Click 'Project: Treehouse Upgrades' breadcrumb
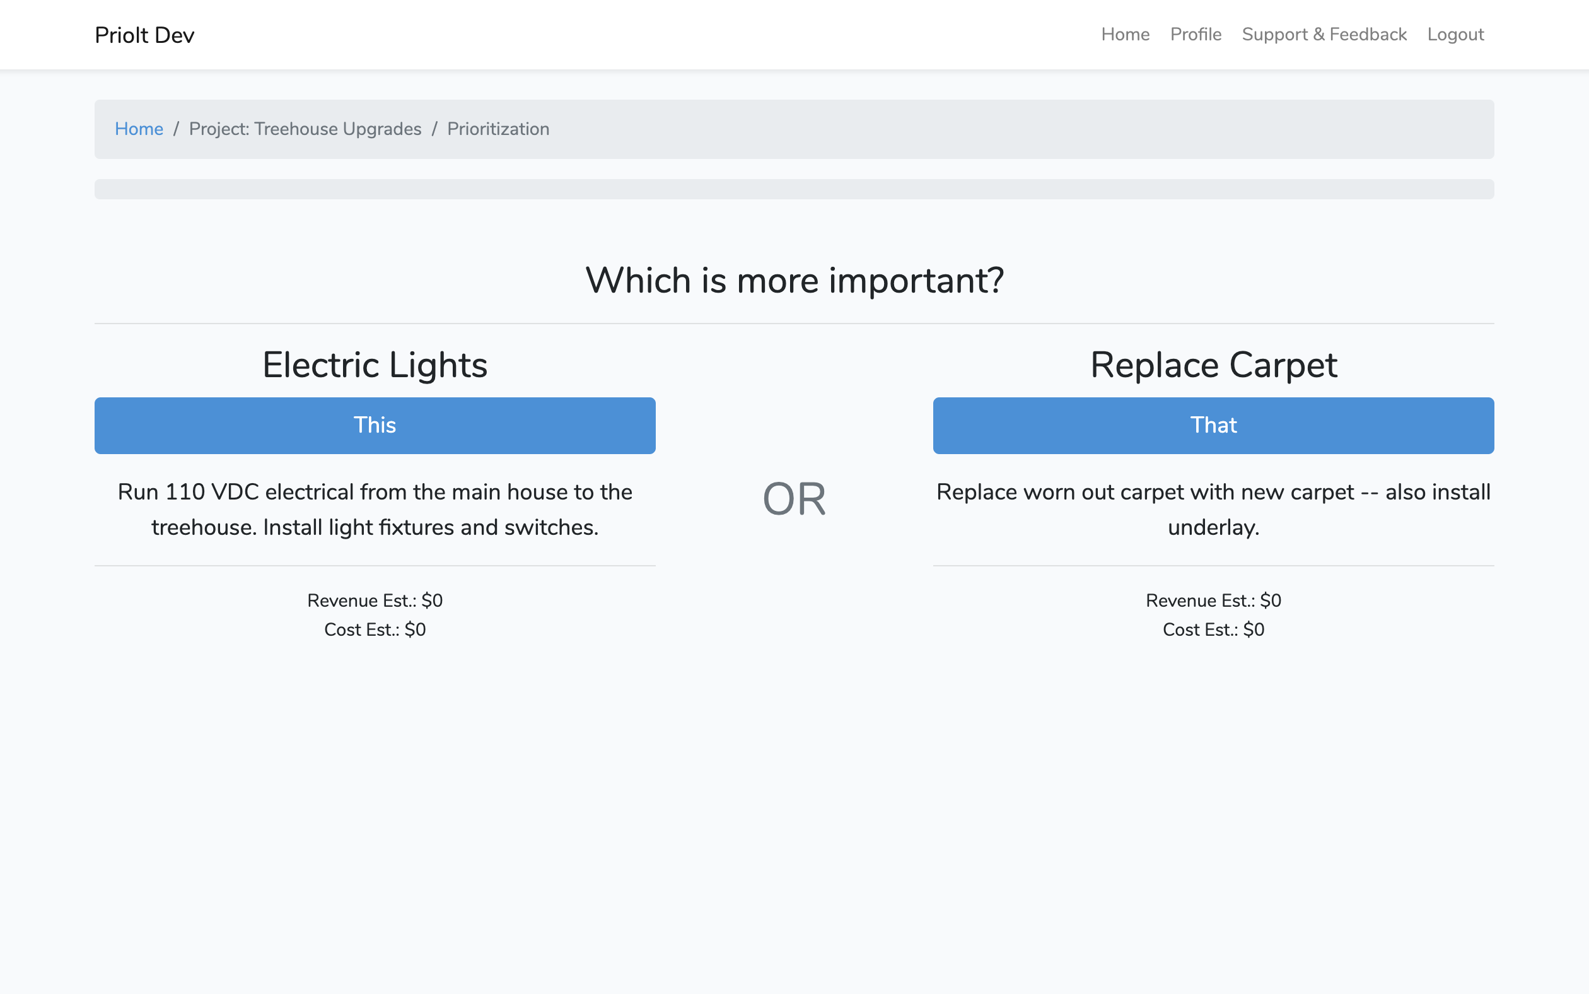 pyautogui.click(x=305, y=129)
